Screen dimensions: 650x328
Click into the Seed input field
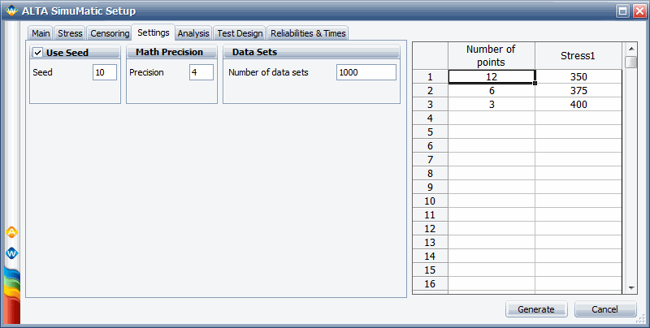(105, 72)
